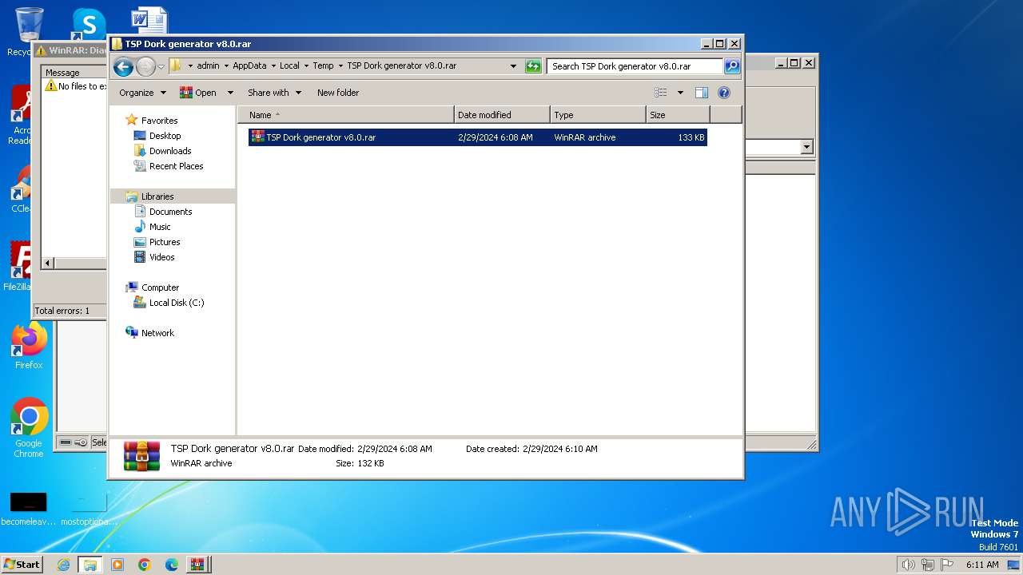The image size is (1023, 575).
Task: Select the Local breadcrumb segment
Action: pos(289,66)
